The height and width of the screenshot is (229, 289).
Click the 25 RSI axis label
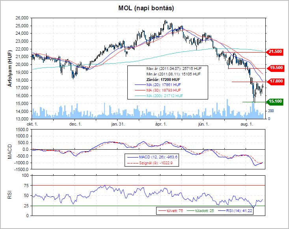pyautogui.click(x=26, y=206)
